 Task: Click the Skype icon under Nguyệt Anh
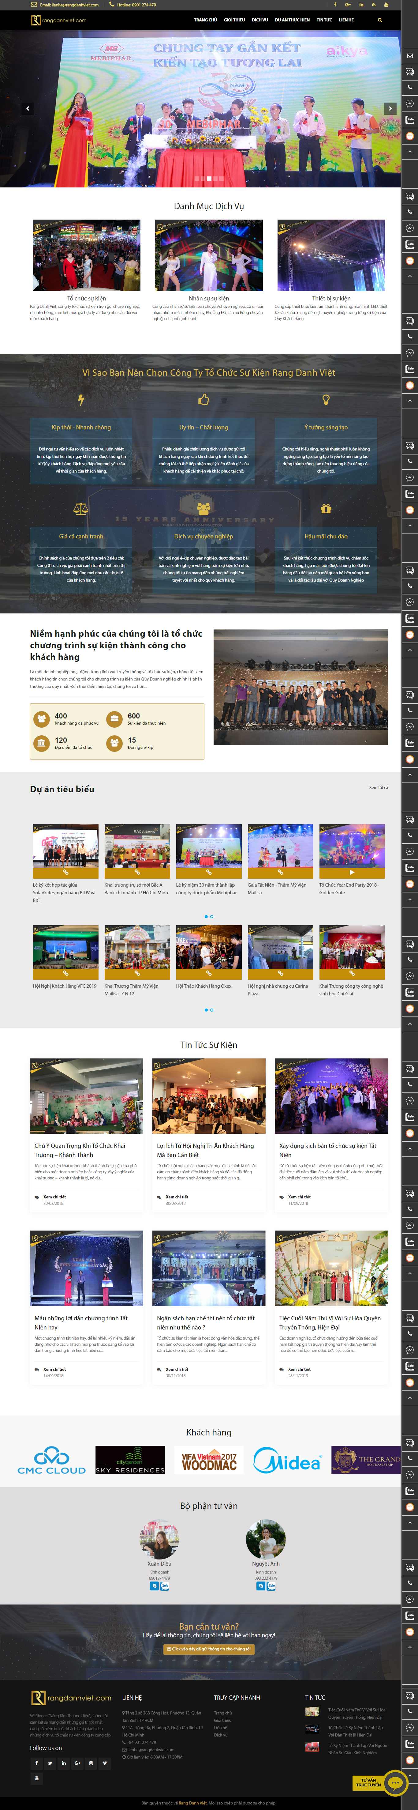click(x=261, y=1586)
